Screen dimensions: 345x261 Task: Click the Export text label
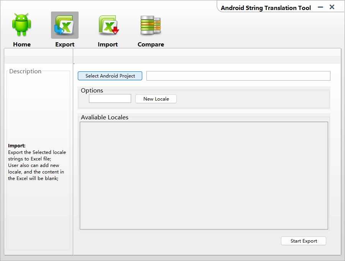(x=65, y=44)
